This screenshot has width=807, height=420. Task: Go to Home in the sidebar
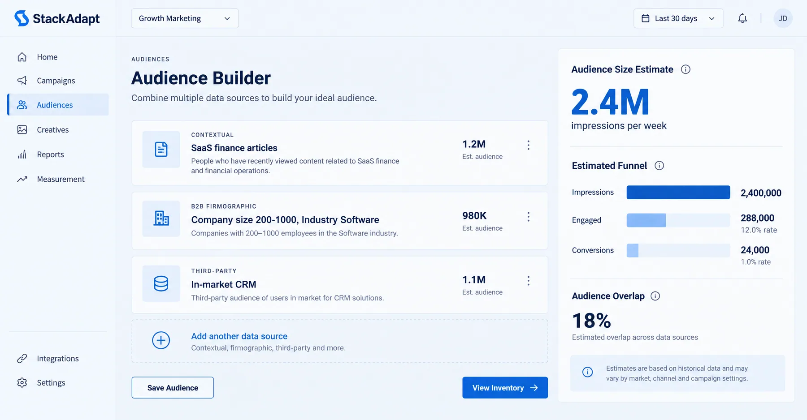coord(58,57)
